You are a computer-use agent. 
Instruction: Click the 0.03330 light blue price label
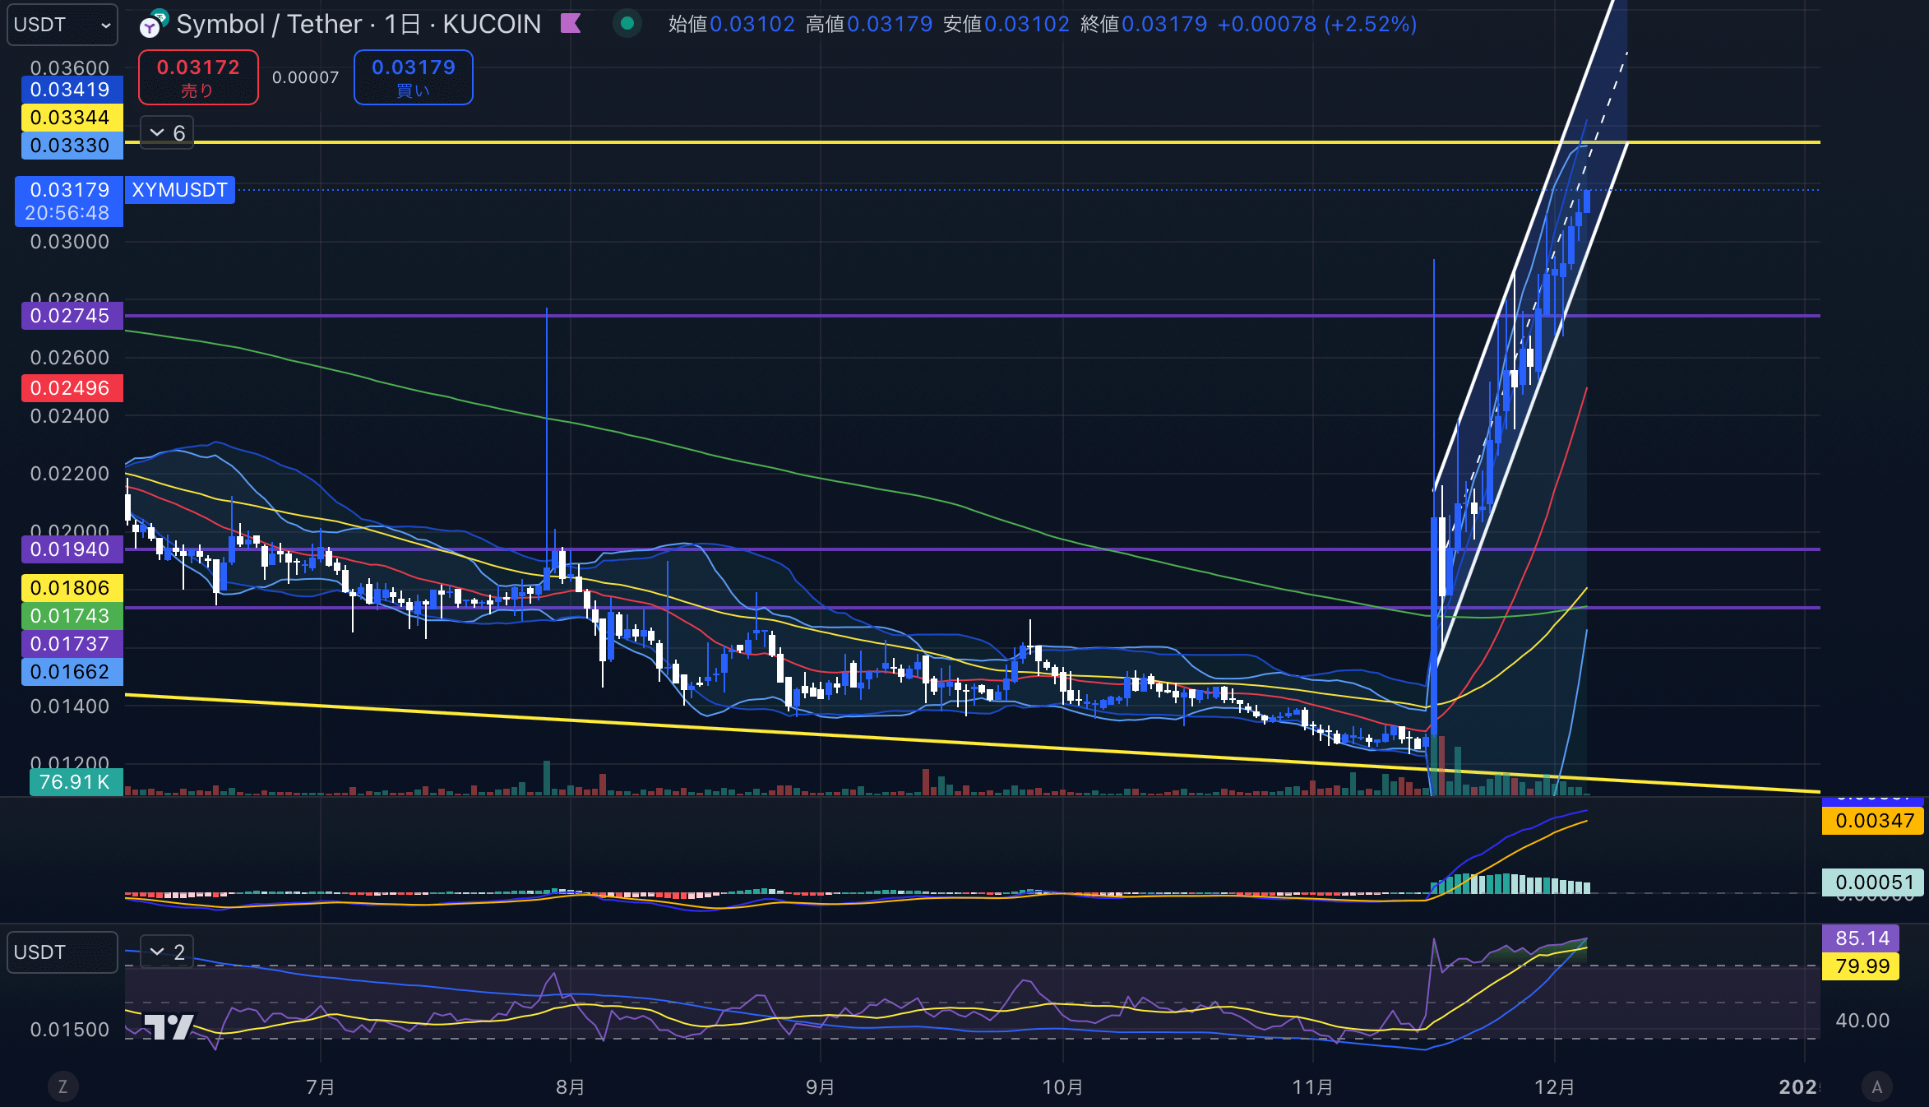click(72, 146)
